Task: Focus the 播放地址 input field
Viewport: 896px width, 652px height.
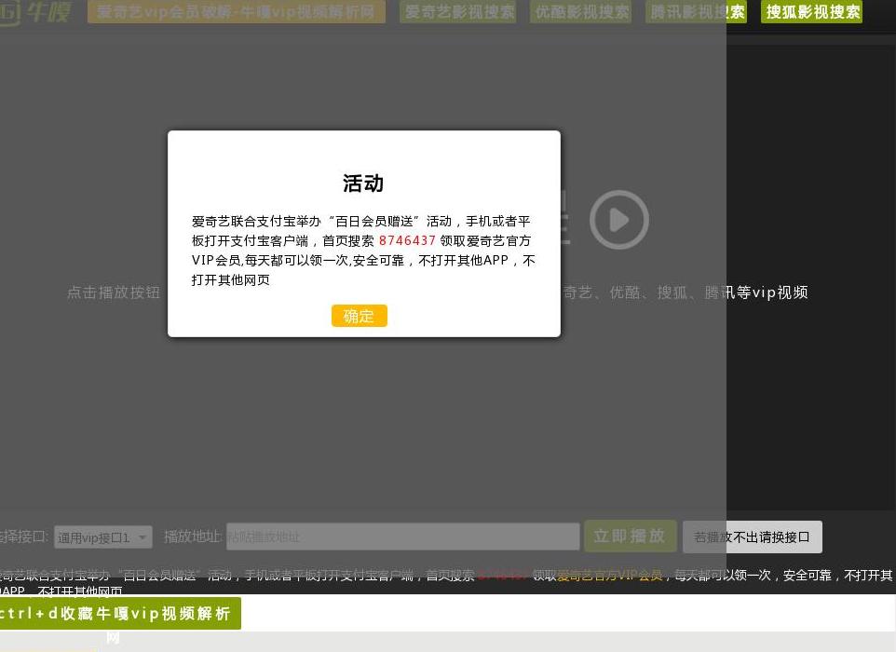Action: (x=403, y=537)
